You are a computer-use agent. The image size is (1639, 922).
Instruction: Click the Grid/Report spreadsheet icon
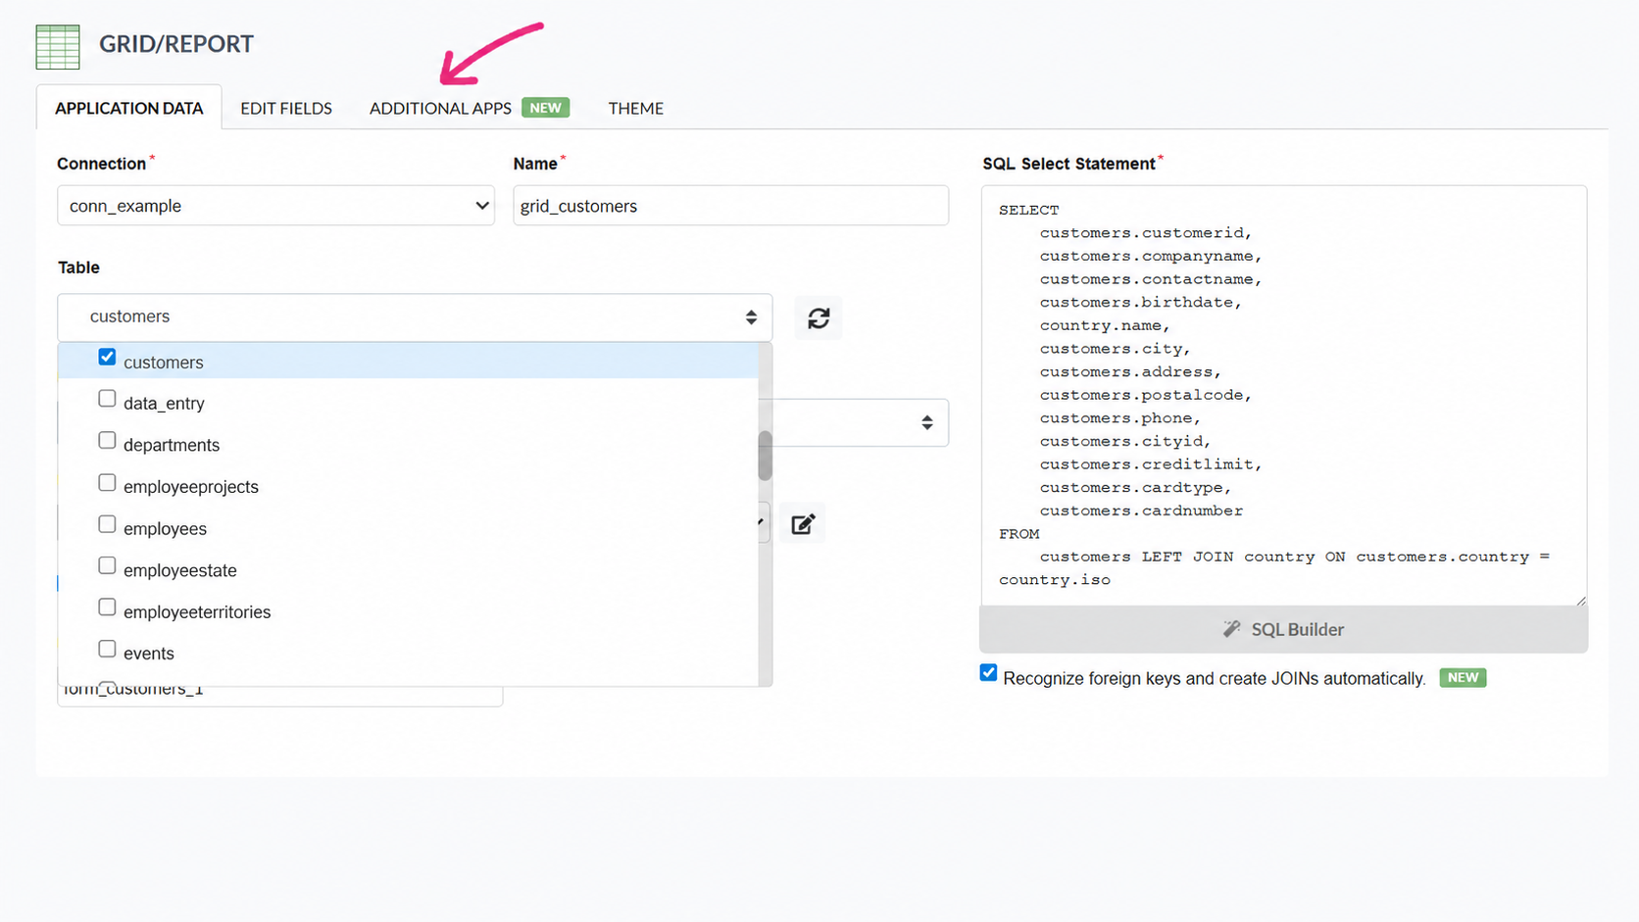[58, 46]
